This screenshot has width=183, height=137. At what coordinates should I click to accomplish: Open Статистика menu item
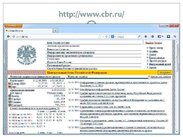coord(53,59)
